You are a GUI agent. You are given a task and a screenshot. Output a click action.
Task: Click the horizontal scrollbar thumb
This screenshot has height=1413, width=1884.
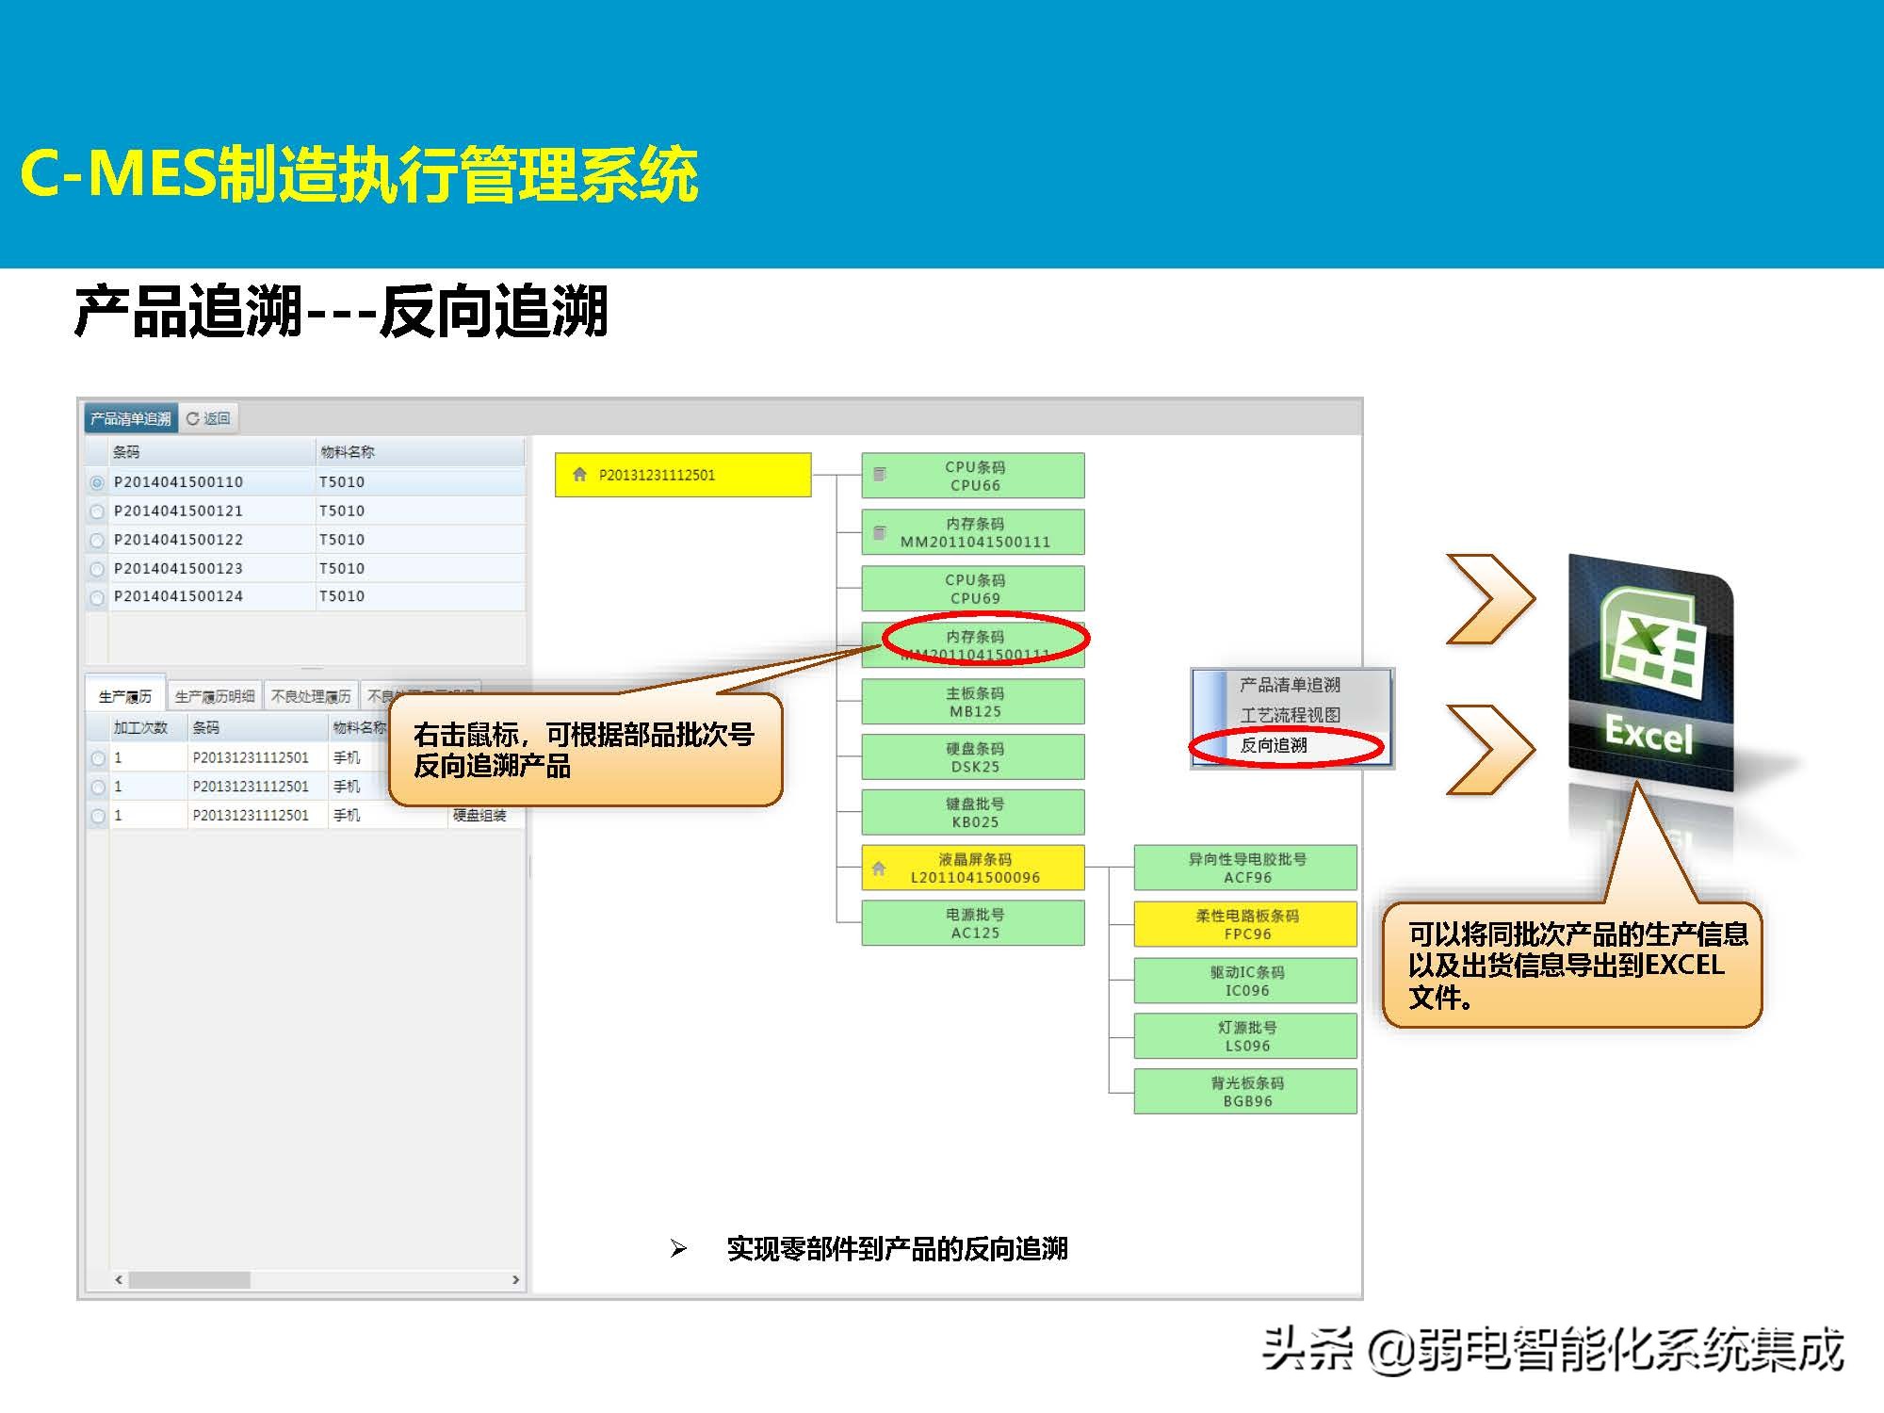(189, 1279)
